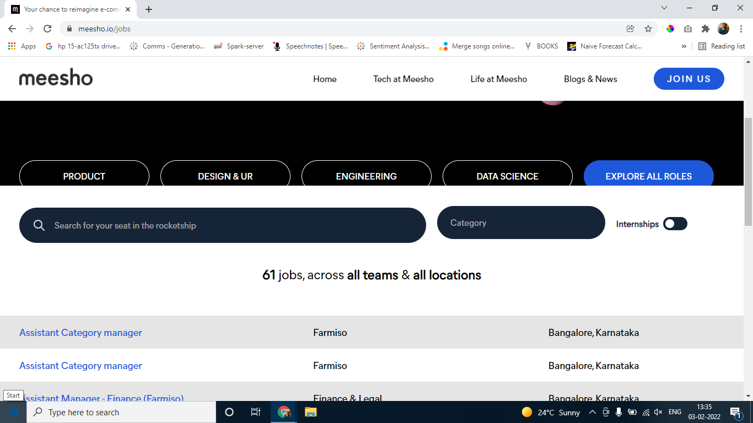The image size is (753, 423).
Task: Open the Merge songs online bookmark
Action: click(477, 46)
